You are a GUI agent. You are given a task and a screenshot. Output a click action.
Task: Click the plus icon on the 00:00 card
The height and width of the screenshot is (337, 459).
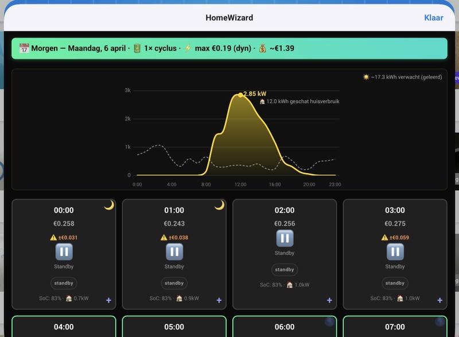[108, 300]
